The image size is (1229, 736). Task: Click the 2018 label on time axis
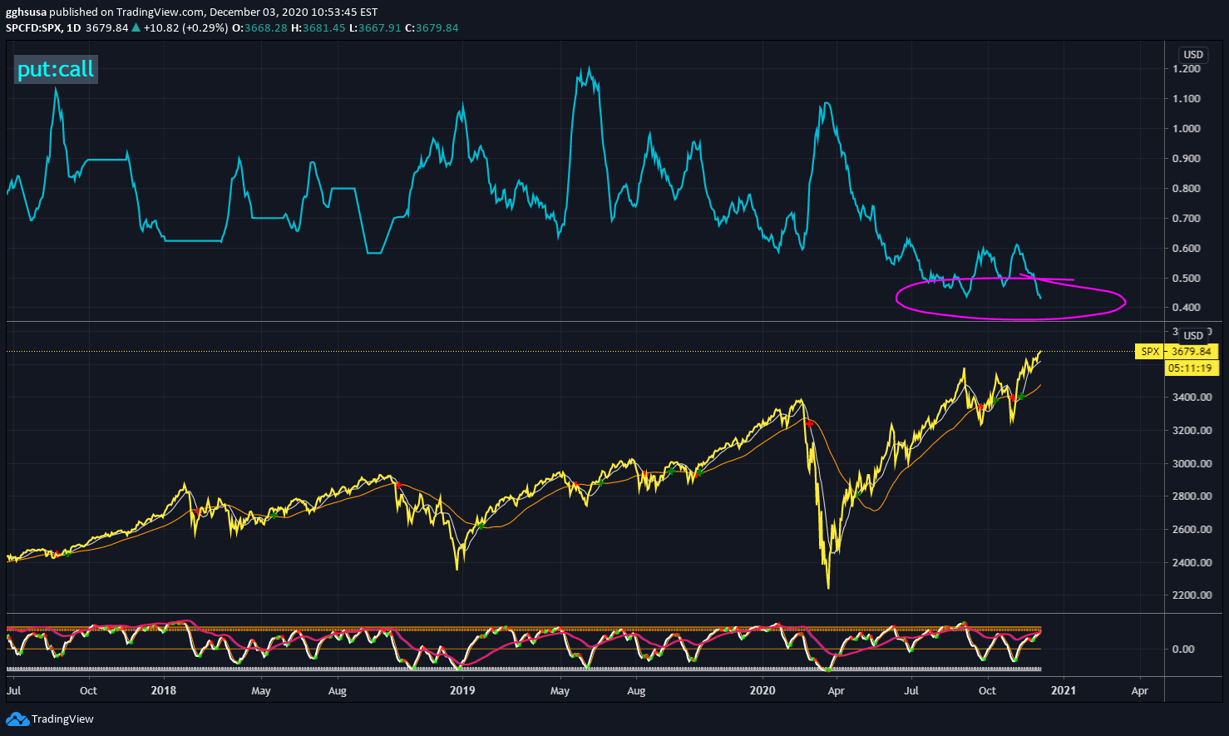point(164,690)
